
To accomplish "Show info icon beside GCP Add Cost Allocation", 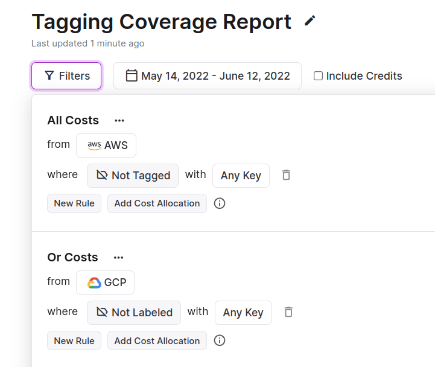I will click(220, 341).
